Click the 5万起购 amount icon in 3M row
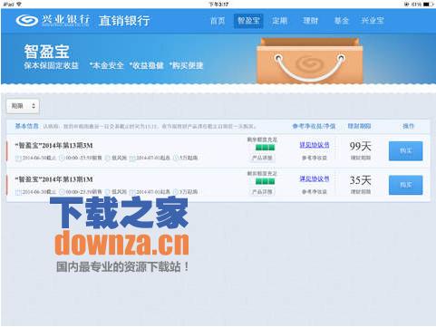 tap(176, 158)
